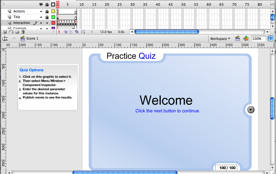Click the back arrow in the edit bar
This screenshot has width=276, height=174.
[14, 38]
